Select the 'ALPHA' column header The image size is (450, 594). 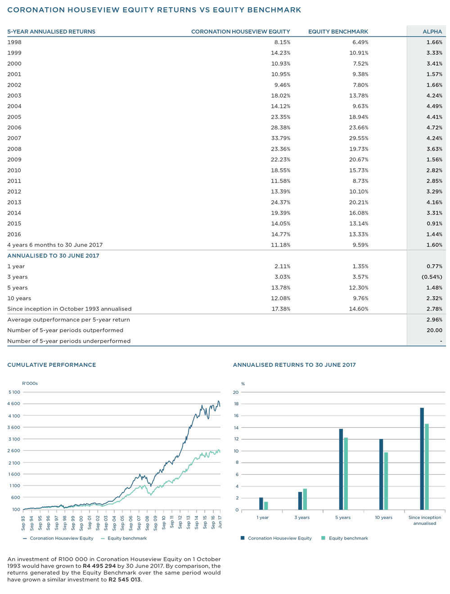[x=432, y=31]
